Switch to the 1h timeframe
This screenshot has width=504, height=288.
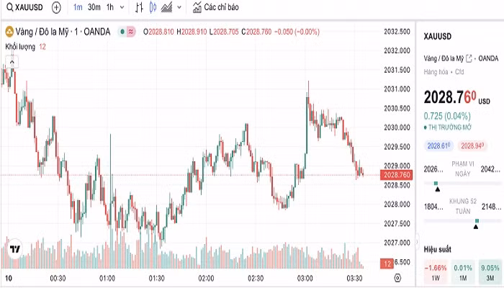109,7
